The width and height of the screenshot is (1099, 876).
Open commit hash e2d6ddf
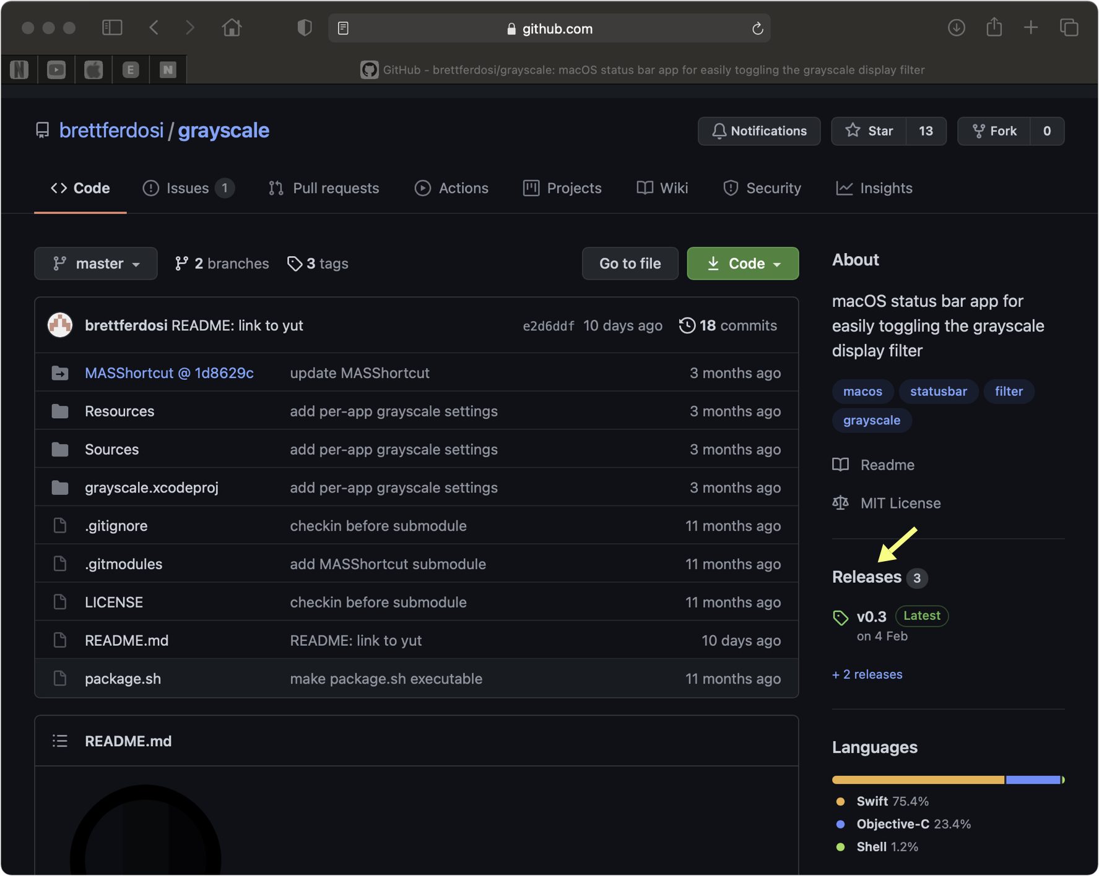pos(549,326)
